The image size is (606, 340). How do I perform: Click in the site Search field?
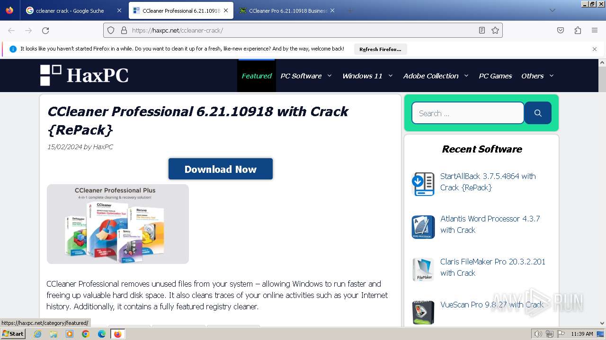(468, 113)
